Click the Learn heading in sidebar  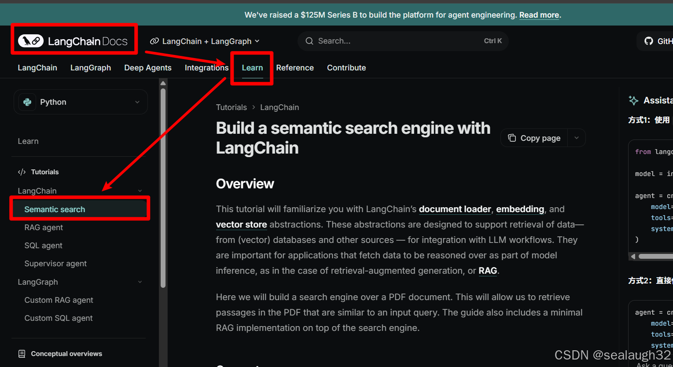pyautogui.click(x=28, y=141)
